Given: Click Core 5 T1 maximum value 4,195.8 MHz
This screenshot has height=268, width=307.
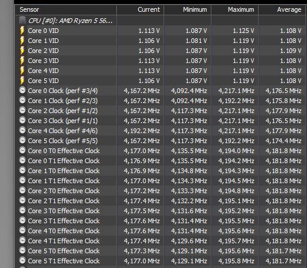Looking at the screenshot, I should [x=236, y=261].
